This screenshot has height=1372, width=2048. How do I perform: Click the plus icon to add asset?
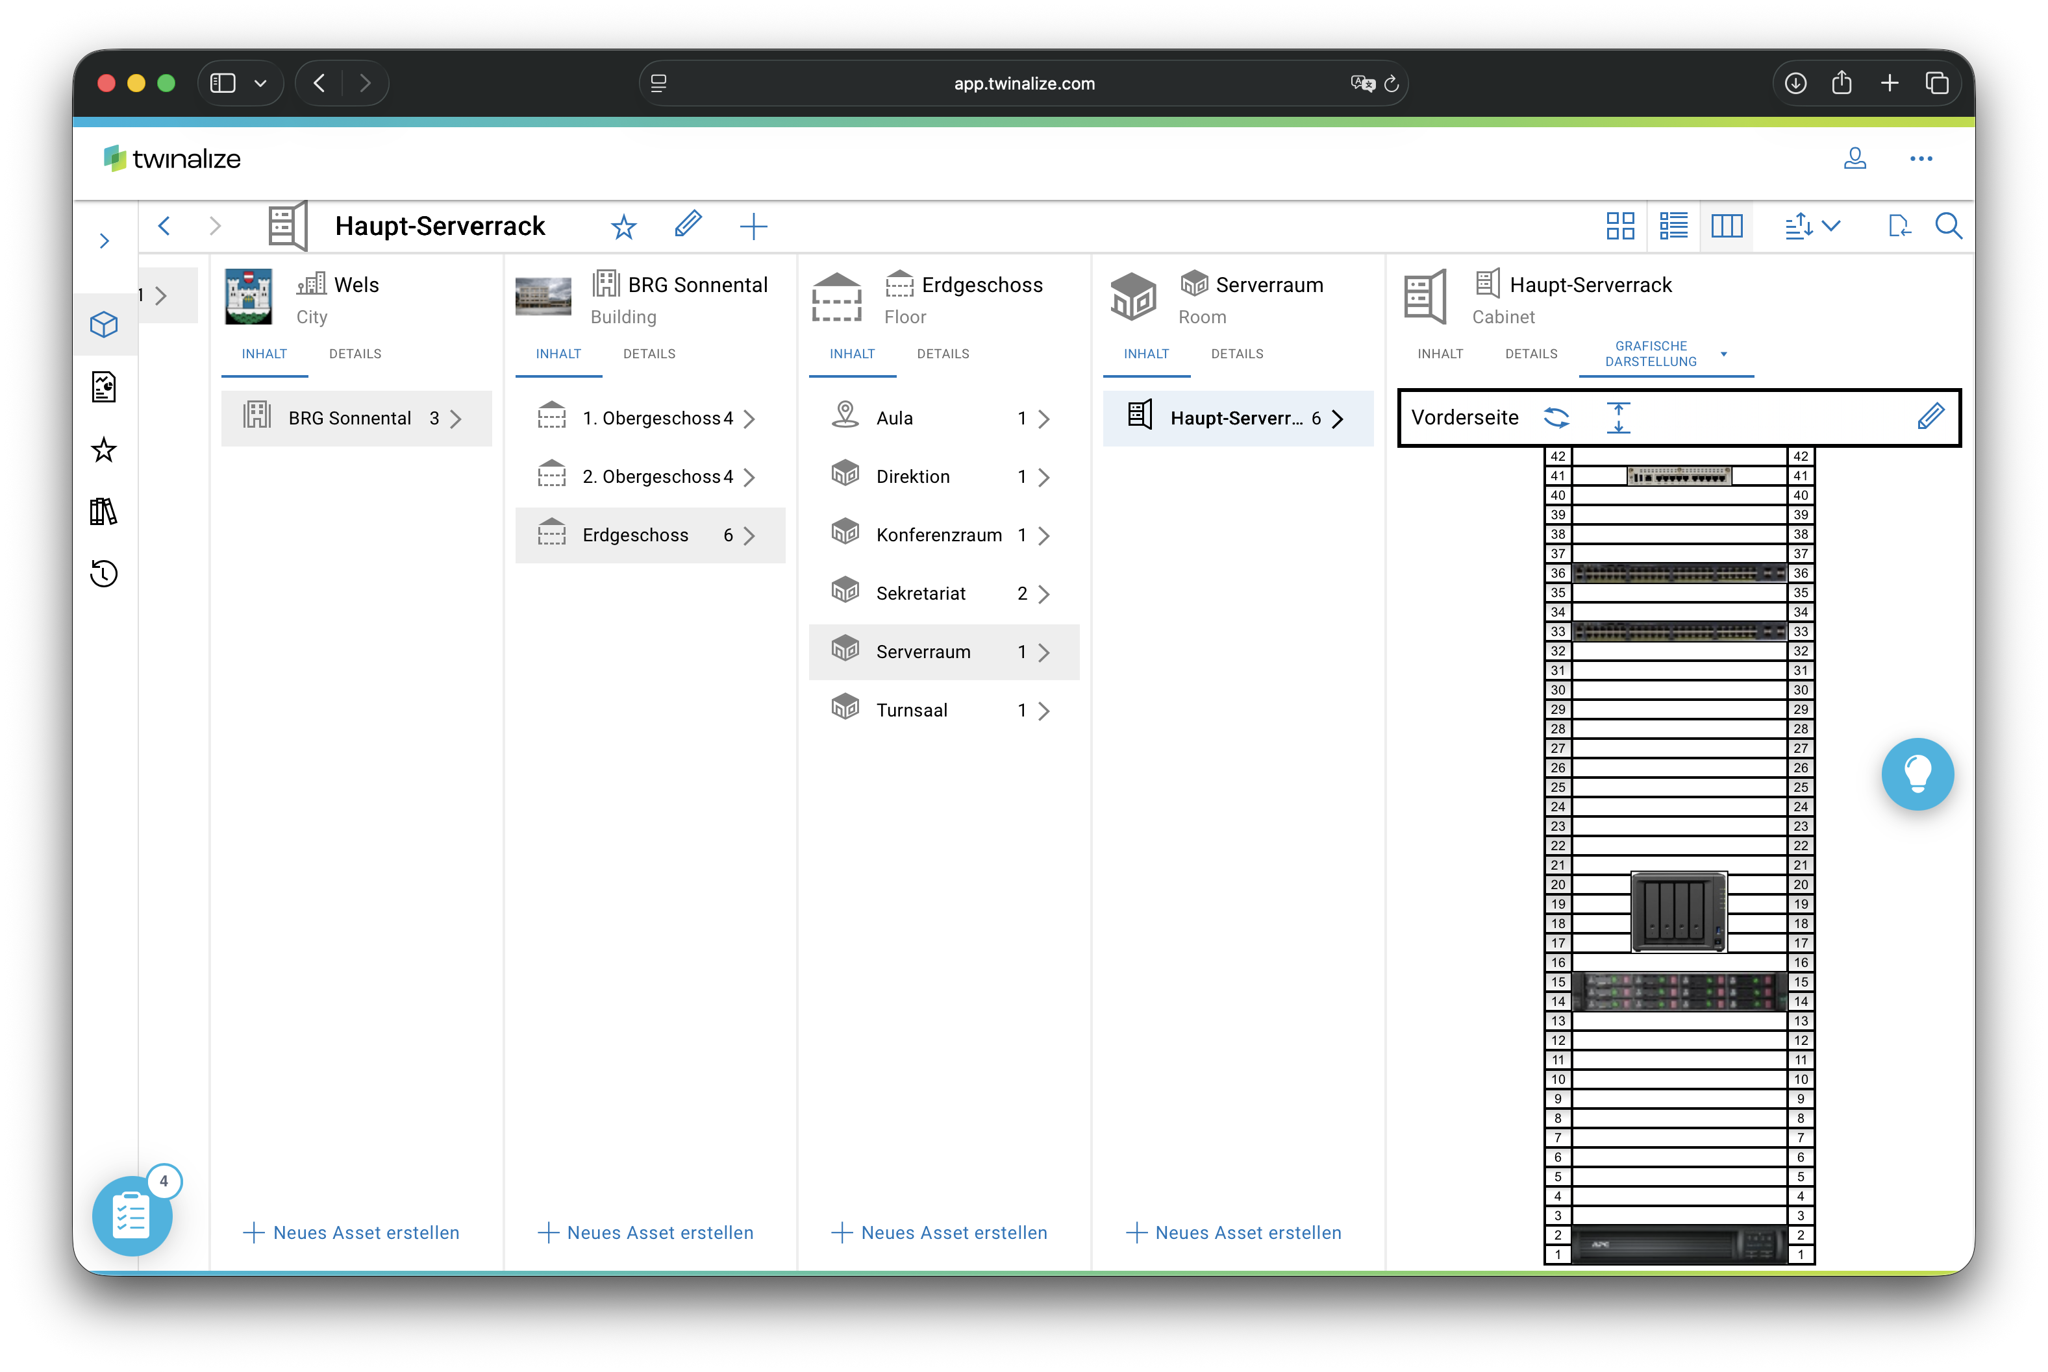pyautogui.click(x=753, y=228)
